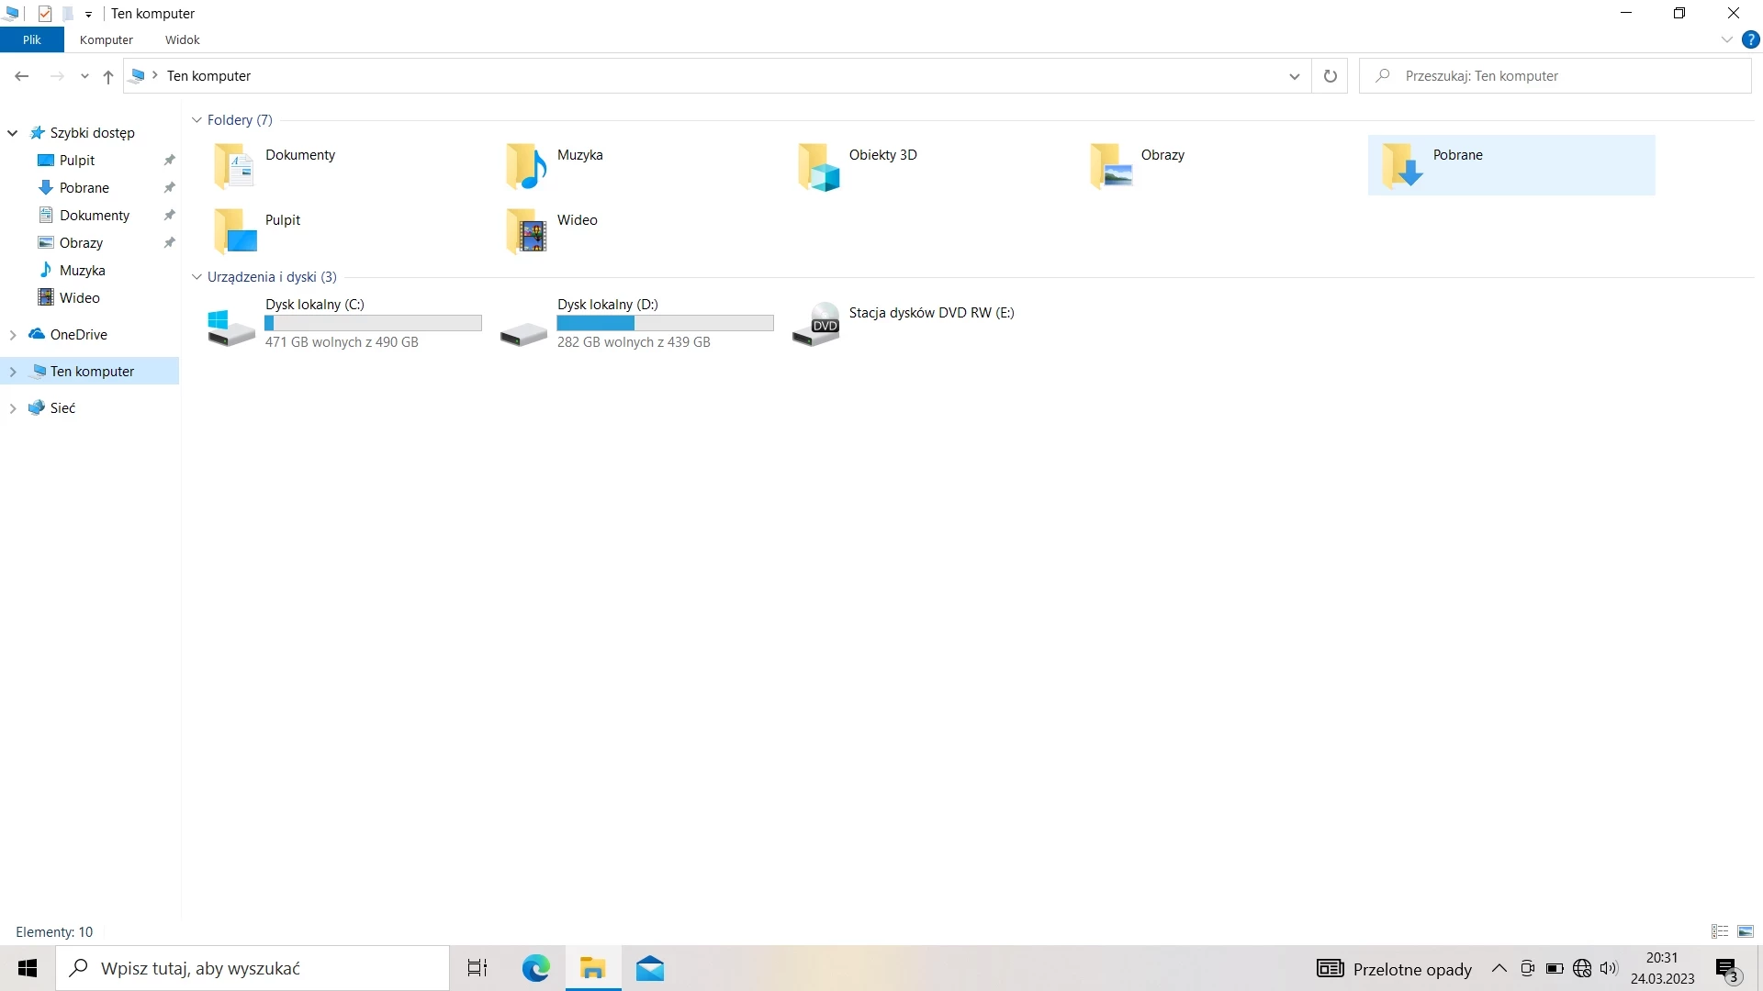Click the taskbar search box

point(253,968)
